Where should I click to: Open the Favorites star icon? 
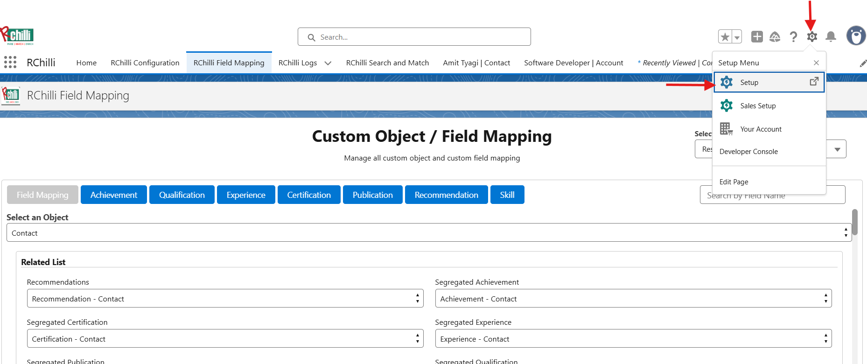point(725,37)
